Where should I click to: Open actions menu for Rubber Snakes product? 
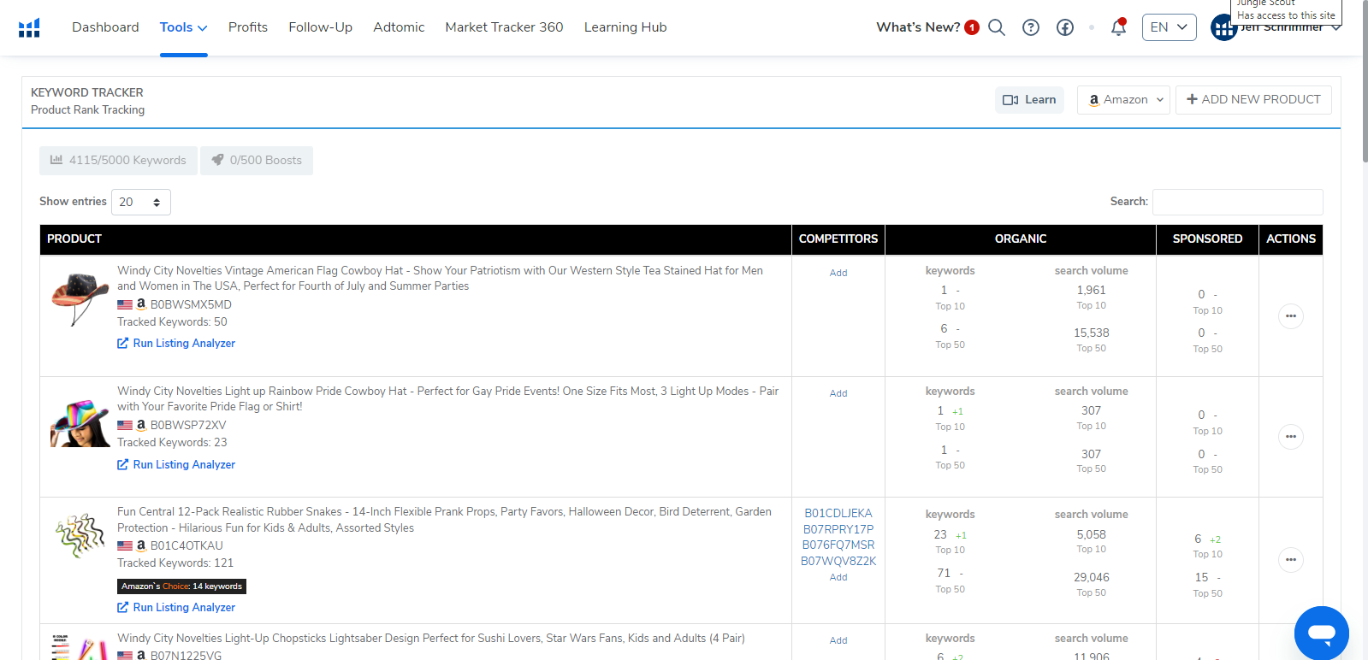coord(1291,560)
